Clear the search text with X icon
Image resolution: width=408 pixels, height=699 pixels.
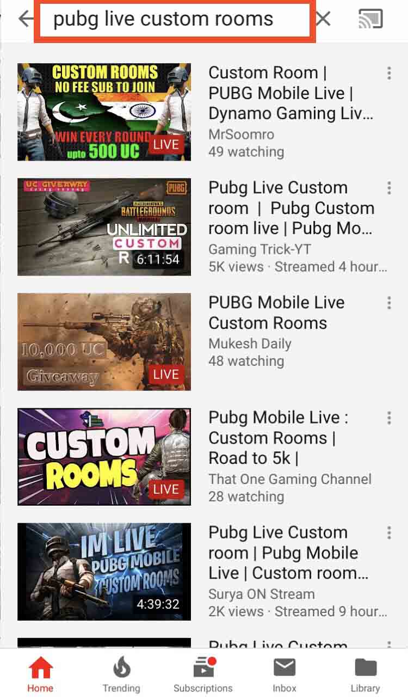tap(323, 19)
